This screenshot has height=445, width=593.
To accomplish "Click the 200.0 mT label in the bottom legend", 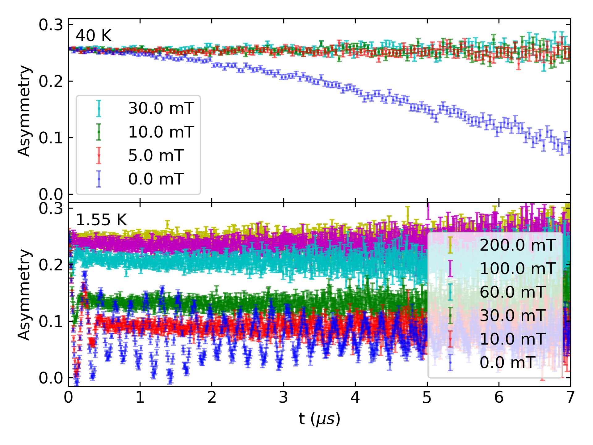I will click(x=518, y=245).
